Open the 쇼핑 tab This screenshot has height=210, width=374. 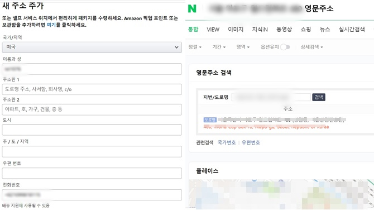click(x=305, y=30)
